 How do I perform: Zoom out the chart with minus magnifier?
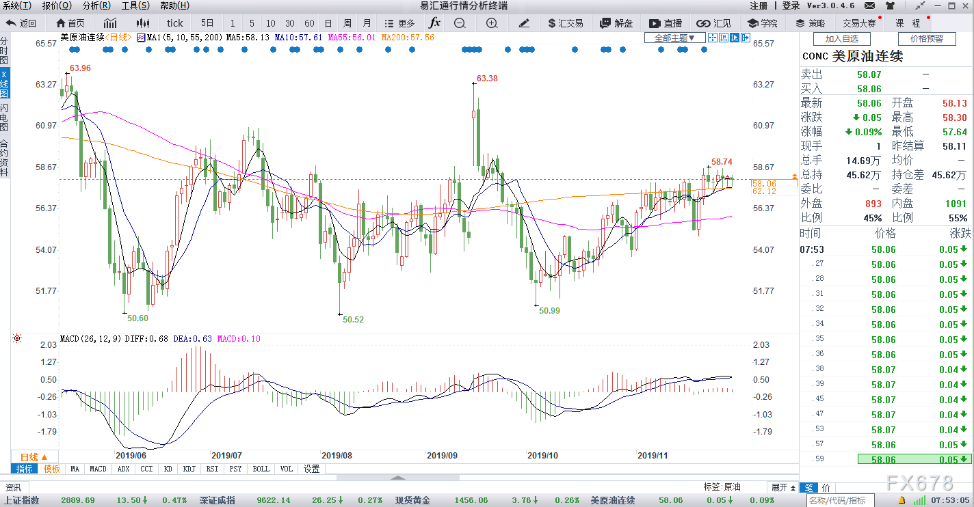(460, 23)
